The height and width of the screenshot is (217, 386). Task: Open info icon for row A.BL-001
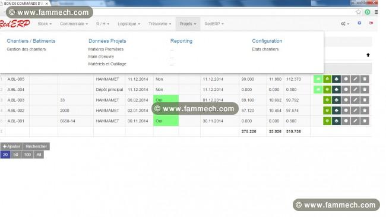(346, 121)
